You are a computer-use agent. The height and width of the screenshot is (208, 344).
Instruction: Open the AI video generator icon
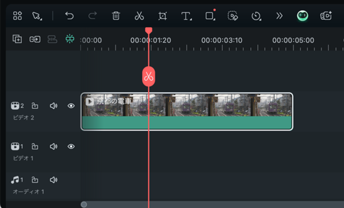point(326,16)
